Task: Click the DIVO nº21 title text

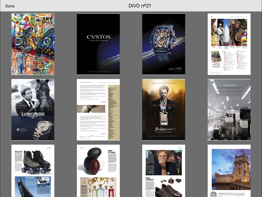Action: point(140,6)
